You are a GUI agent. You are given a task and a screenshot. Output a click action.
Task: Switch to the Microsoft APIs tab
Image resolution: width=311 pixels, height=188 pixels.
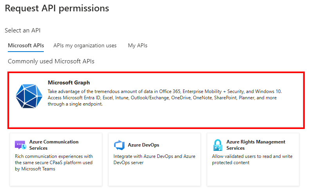tap(26, 45)
